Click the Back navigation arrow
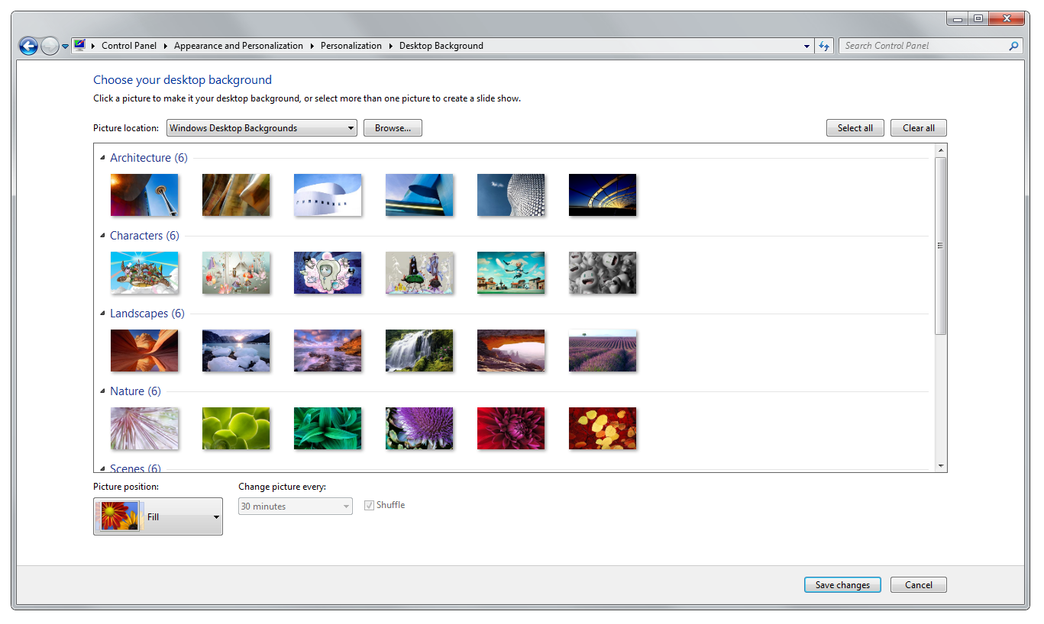Screen dimensions: 1044x624 click(x=28, y=46)
